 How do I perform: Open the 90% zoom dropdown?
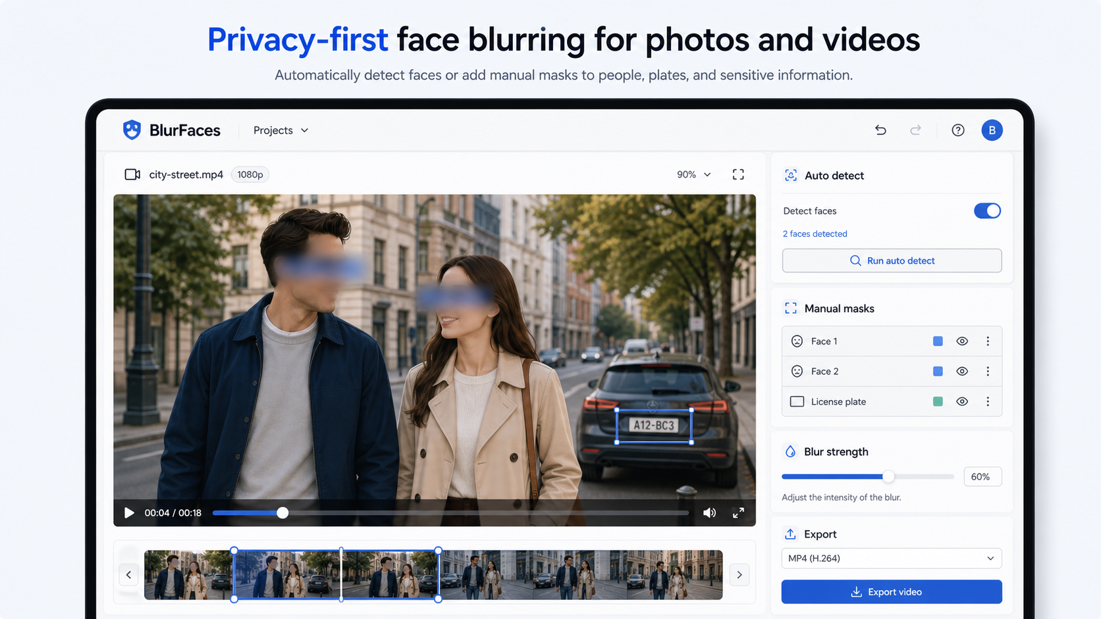[x=694, y=174]
